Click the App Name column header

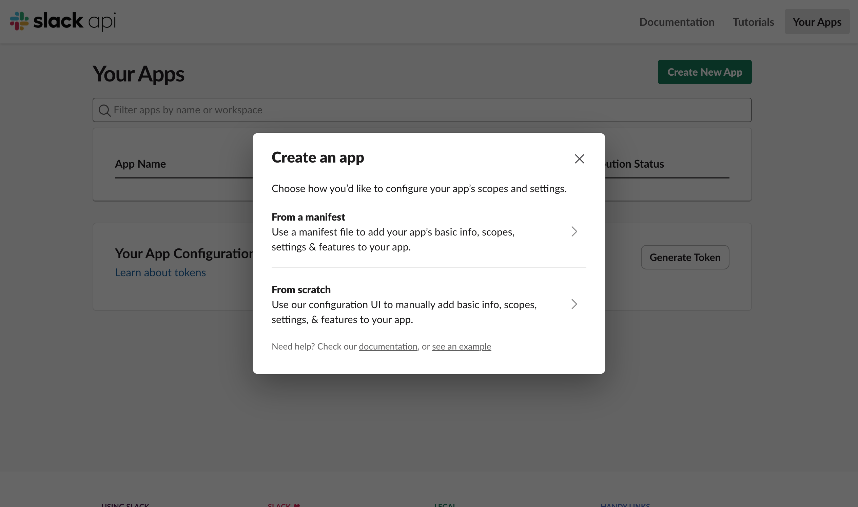[x=140, y=164]
